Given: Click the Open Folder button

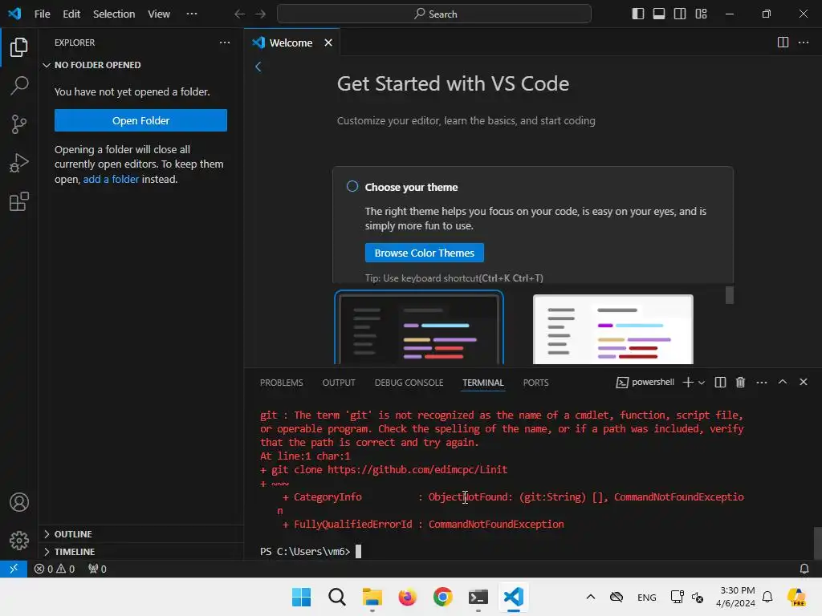Looking at the screenshot, I should [140, 120].
